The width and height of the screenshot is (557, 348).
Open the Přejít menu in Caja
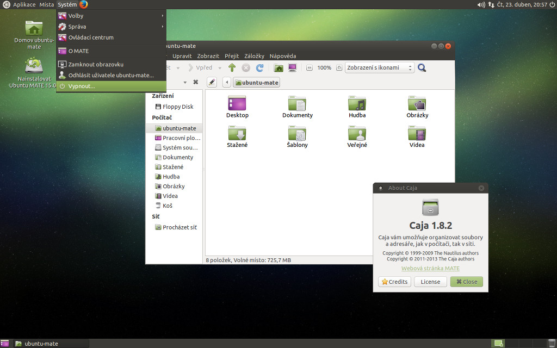(232, 56)
